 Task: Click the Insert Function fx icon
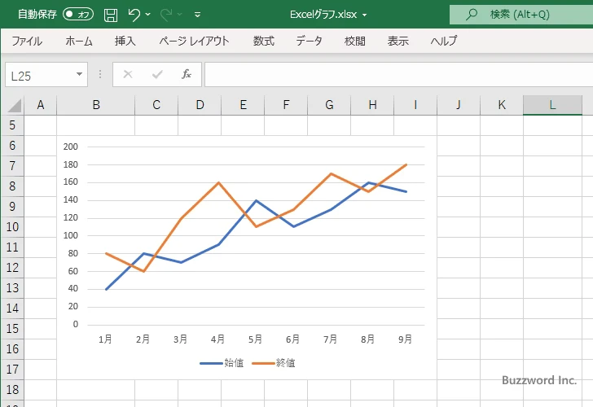(x=187, y=74)
